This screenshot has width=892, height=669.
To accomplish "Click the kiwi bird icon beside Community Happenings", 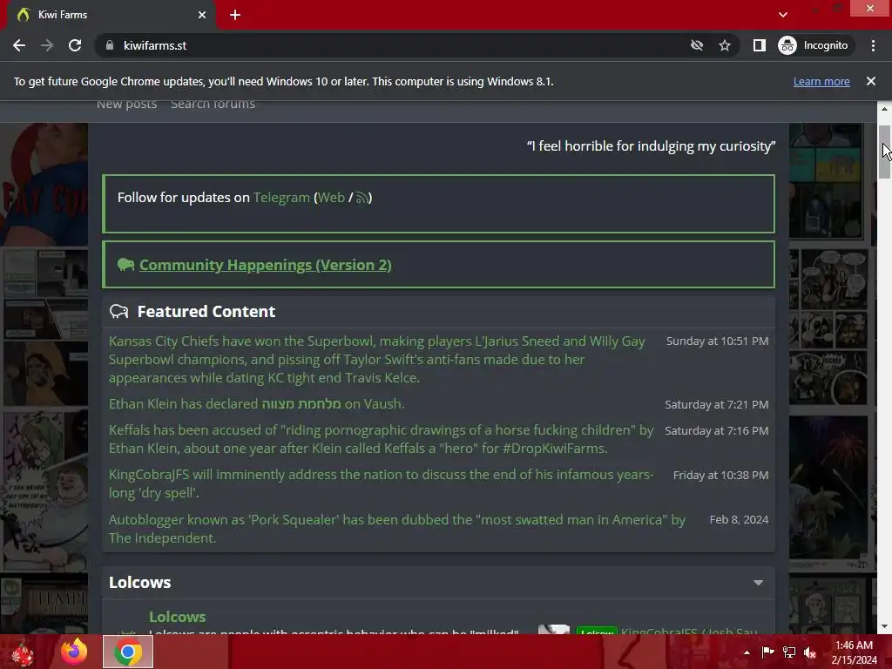I will pos(125,265).
